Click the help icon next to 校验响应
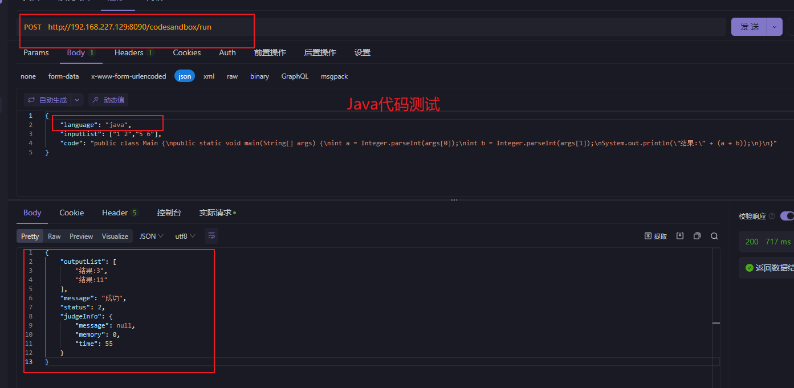The image size is (794, 388). coord(772,217)
